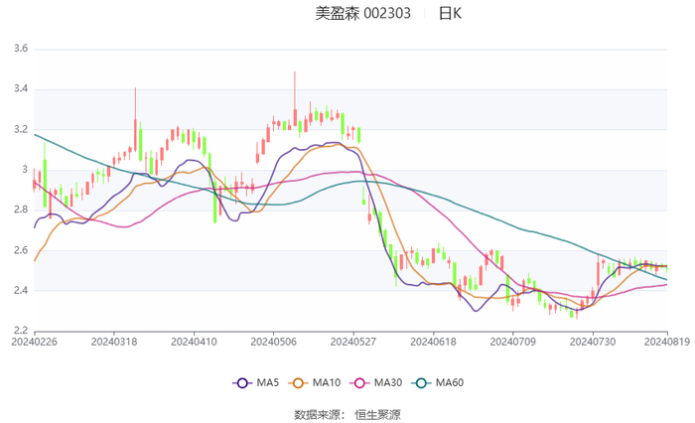Click the 2.2 value on the price axis
Screen dimensions: 695x423
coord(19,331)
